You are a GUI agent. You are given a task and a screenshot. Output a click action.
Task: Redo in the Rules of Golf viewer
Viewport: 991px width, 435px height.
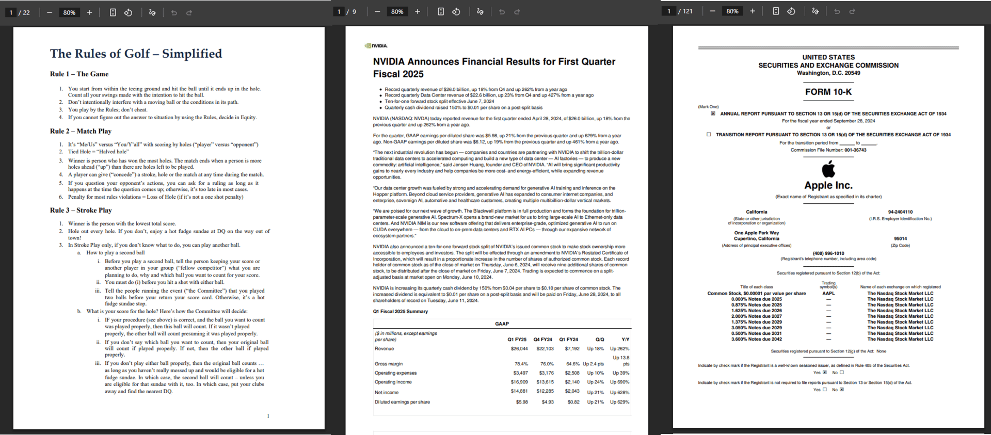(189, 12)
